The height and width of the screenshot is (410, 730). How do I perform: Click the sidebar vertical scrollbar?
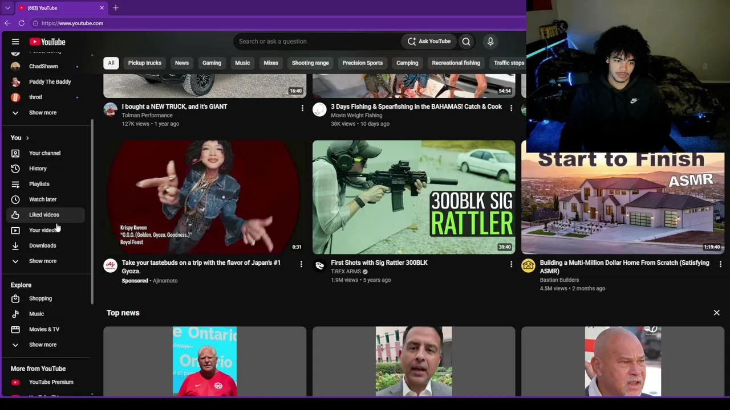92,211
